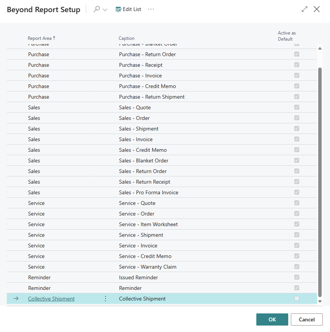Click the Caption column header

[126, 38]
